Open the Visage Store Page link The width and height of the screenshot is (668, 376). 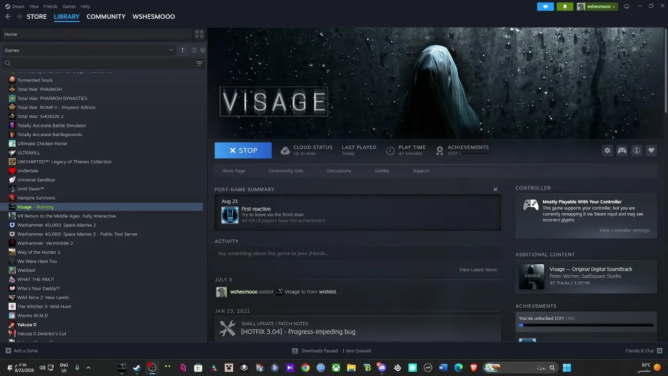point(233,171)
